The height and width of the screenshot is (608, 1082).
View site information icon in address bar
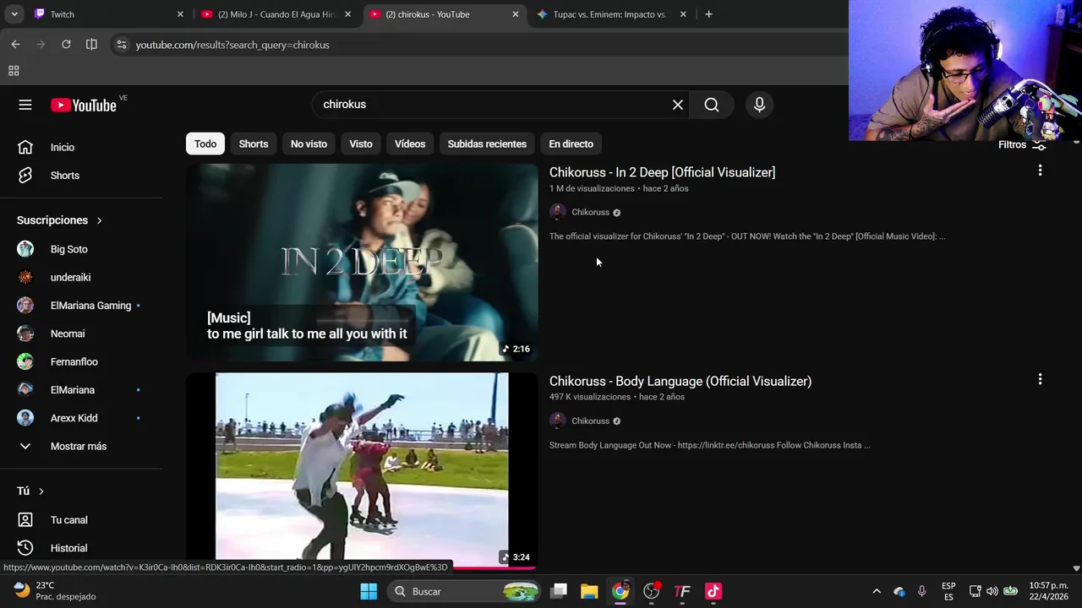[121, 45]
